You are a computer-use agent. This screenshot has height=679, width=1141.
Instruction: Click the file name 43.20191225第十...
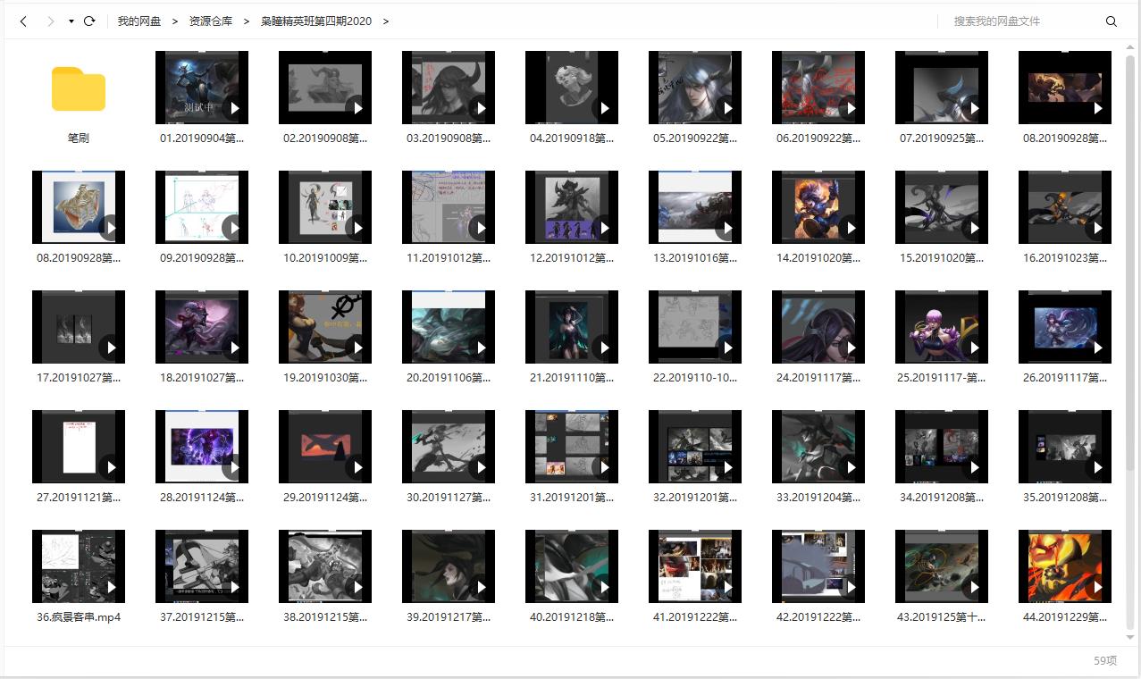coord(942,617)
